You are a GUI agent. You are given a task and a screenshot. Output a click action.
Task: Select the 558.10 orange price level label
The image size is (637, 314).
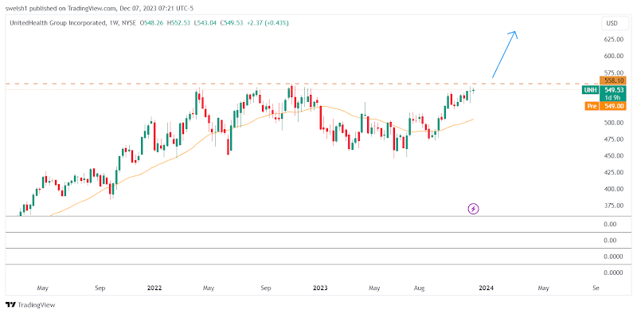pyautogui.click(x=612, y=80)
